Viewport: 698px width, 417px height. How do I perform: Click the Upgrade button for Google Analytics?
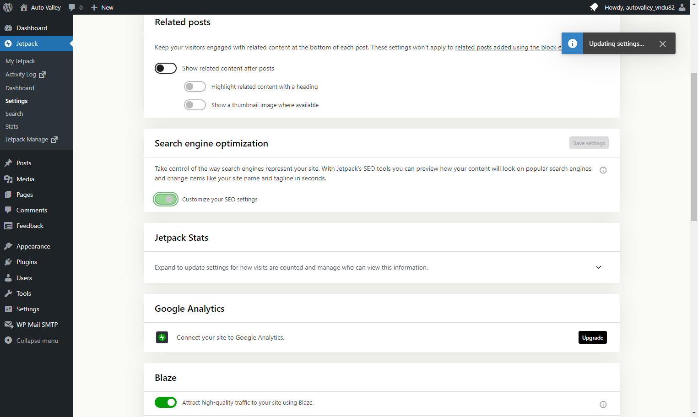tap(593, 337)
